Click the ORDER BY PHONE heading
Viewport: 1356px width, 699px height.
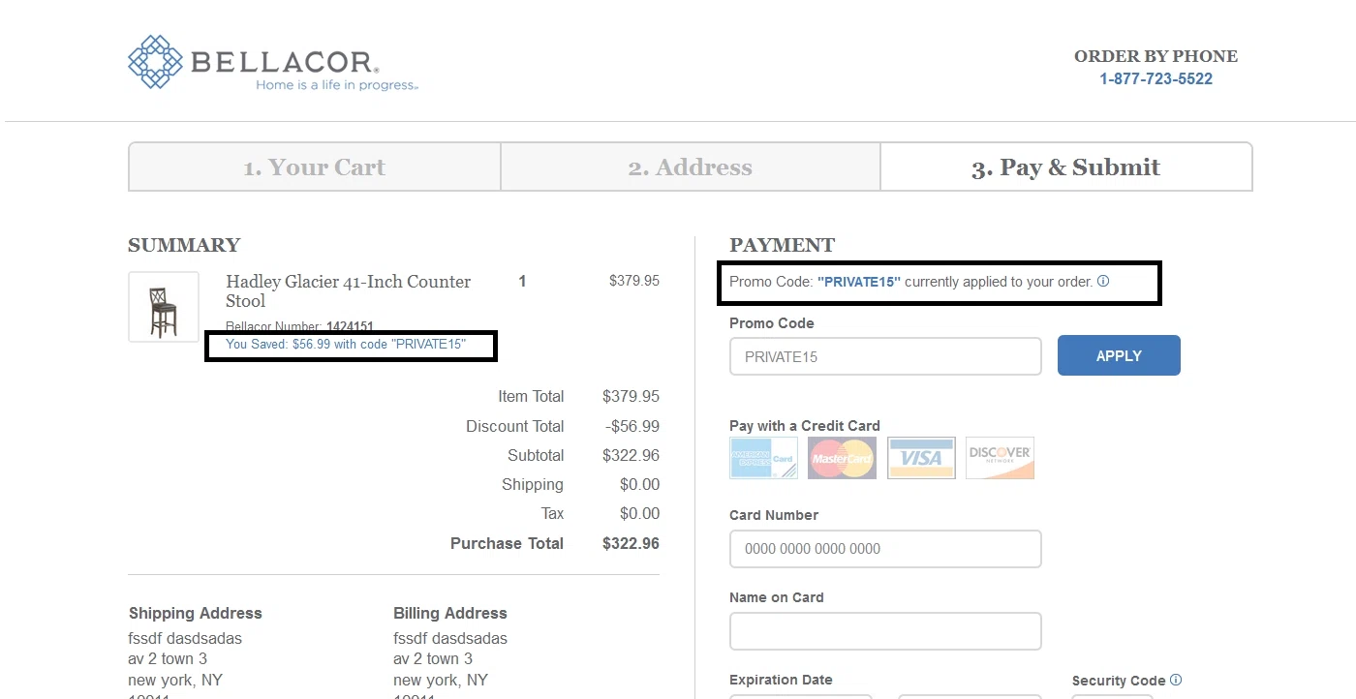[x=1156, y=56]
